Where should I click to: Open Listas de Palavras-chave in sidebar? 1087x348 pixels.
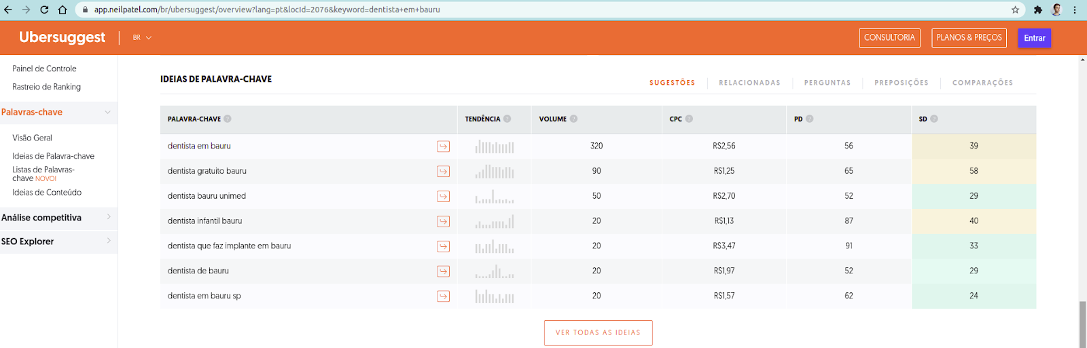[x=43, y=174]
